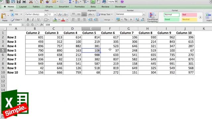The width and height of the screenshot is (212, 119).
Task: Toggle middle vertical alignment
Action: coord(79,14)
